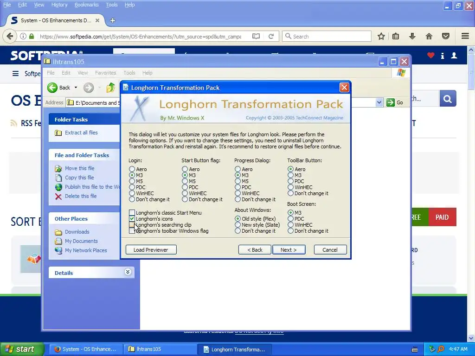Click Softpedia blue search magnifier button
The image size is (475, 356).
448,98
